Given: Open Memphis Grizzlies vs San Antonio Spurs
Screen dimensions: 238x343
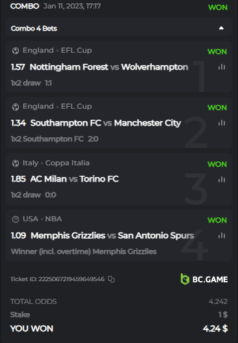Looking at the screenshot, I should [x=112, y=236].
